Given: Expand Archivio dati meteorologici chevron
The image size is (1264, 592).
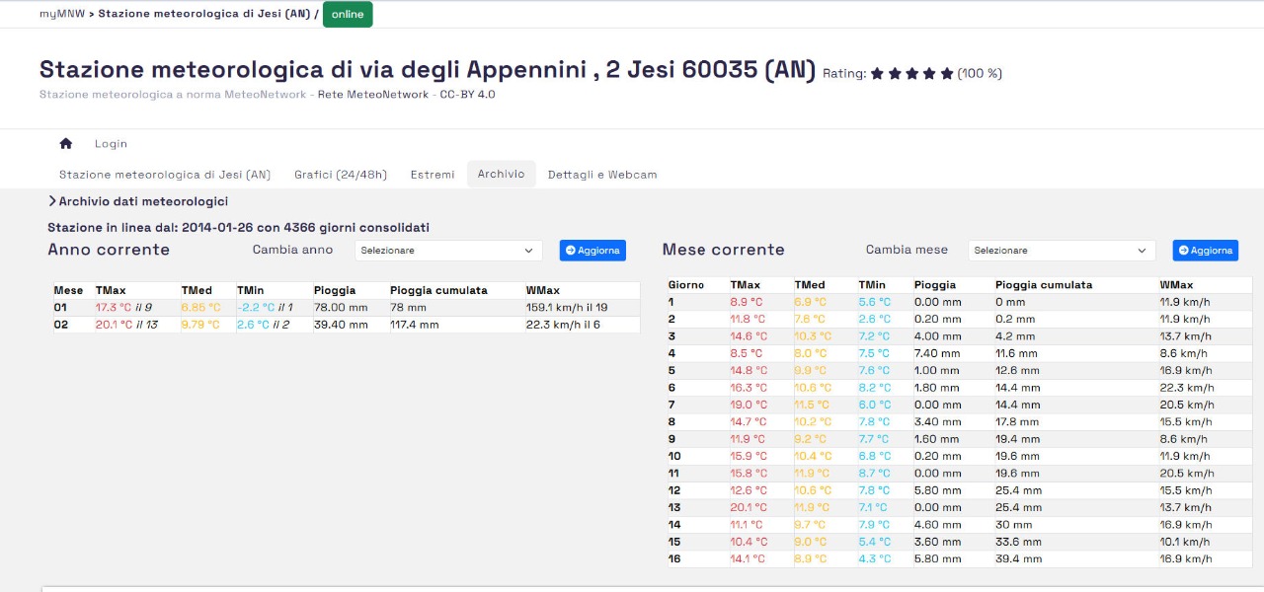Looking at the screenshot, I should [52, 201].
